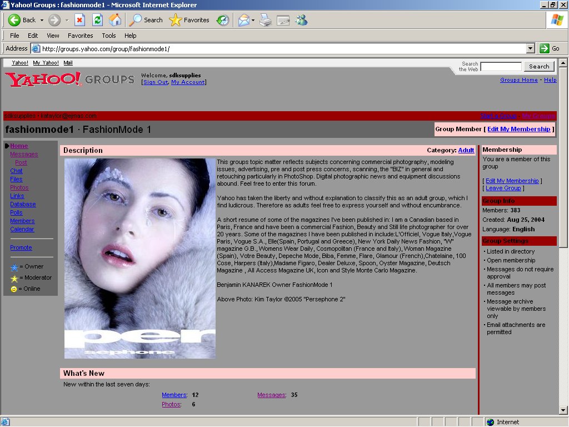The image size is (569, 427).
Task: Click the green Go arrow button
Action: point(545,48)
